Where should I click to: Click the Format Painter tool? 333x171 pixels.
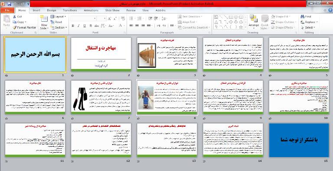pyautogui.click(x=24, y=27)
